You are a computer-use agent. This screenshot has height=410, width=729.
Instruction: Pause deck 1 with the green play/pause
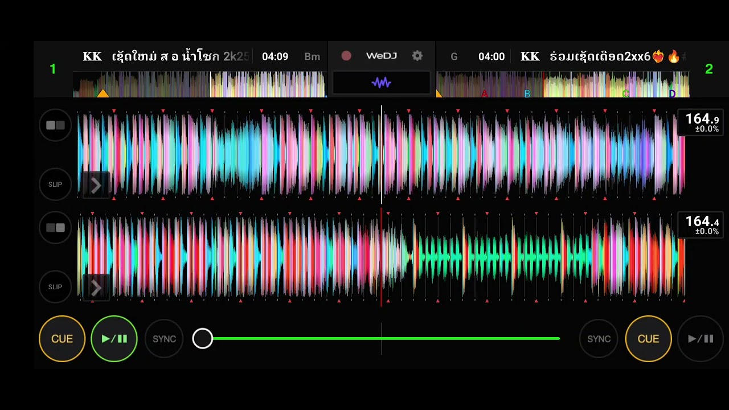[114, 339]
